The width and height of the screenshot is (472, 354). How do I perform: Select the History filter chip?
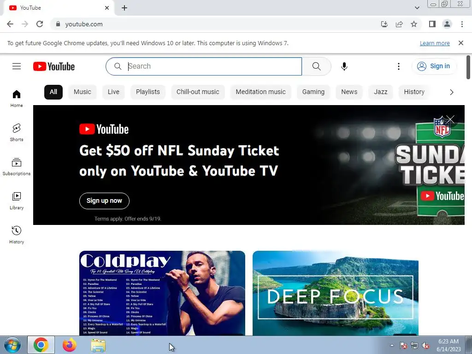pyautogui.click(x=414, y=92)
